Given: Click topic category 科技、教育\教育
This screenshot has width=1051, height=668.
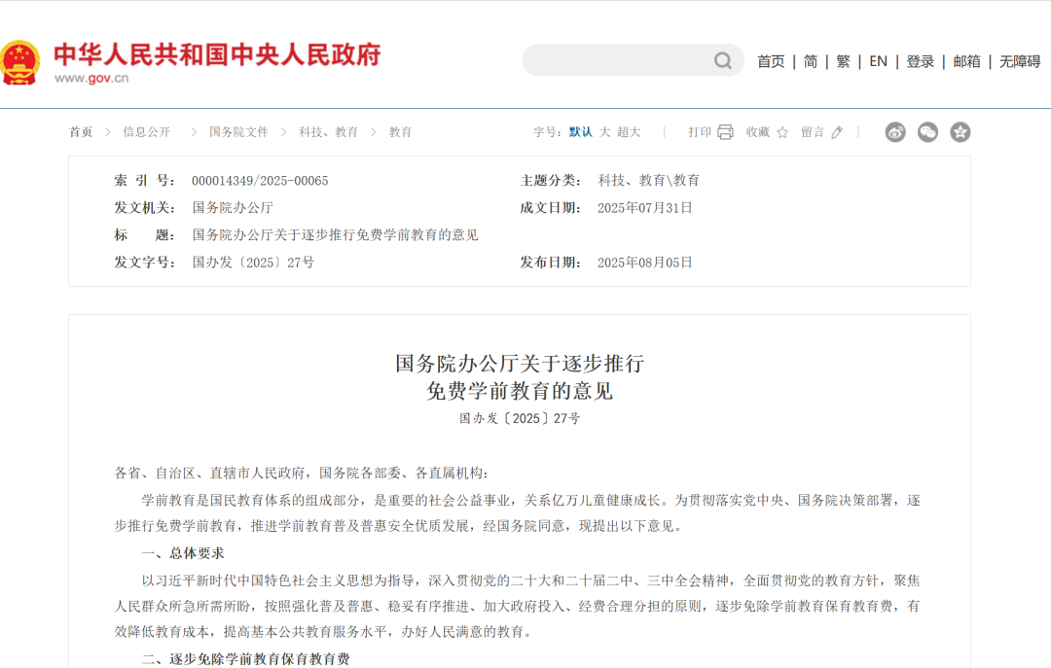Looking at the screenshot, I should coord(649,180).
